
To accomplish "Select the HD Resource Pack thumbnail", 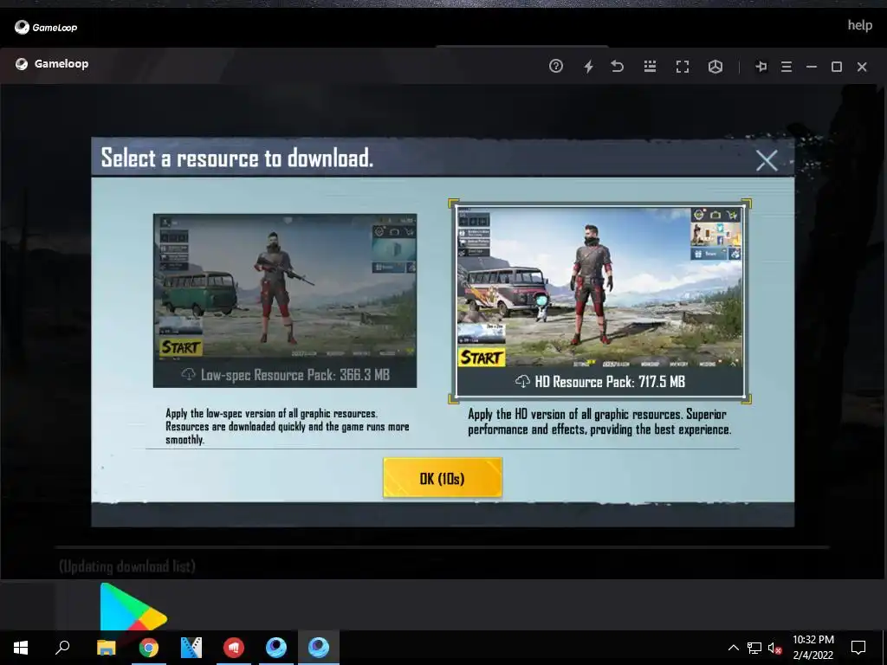I will point(599,300).
